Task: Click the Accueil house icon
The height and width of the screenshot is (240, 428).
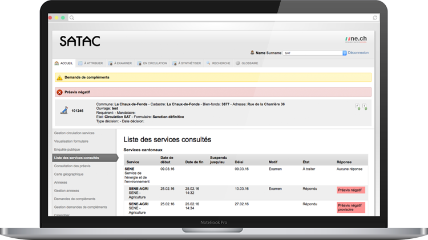Action: tap(56, 63)
